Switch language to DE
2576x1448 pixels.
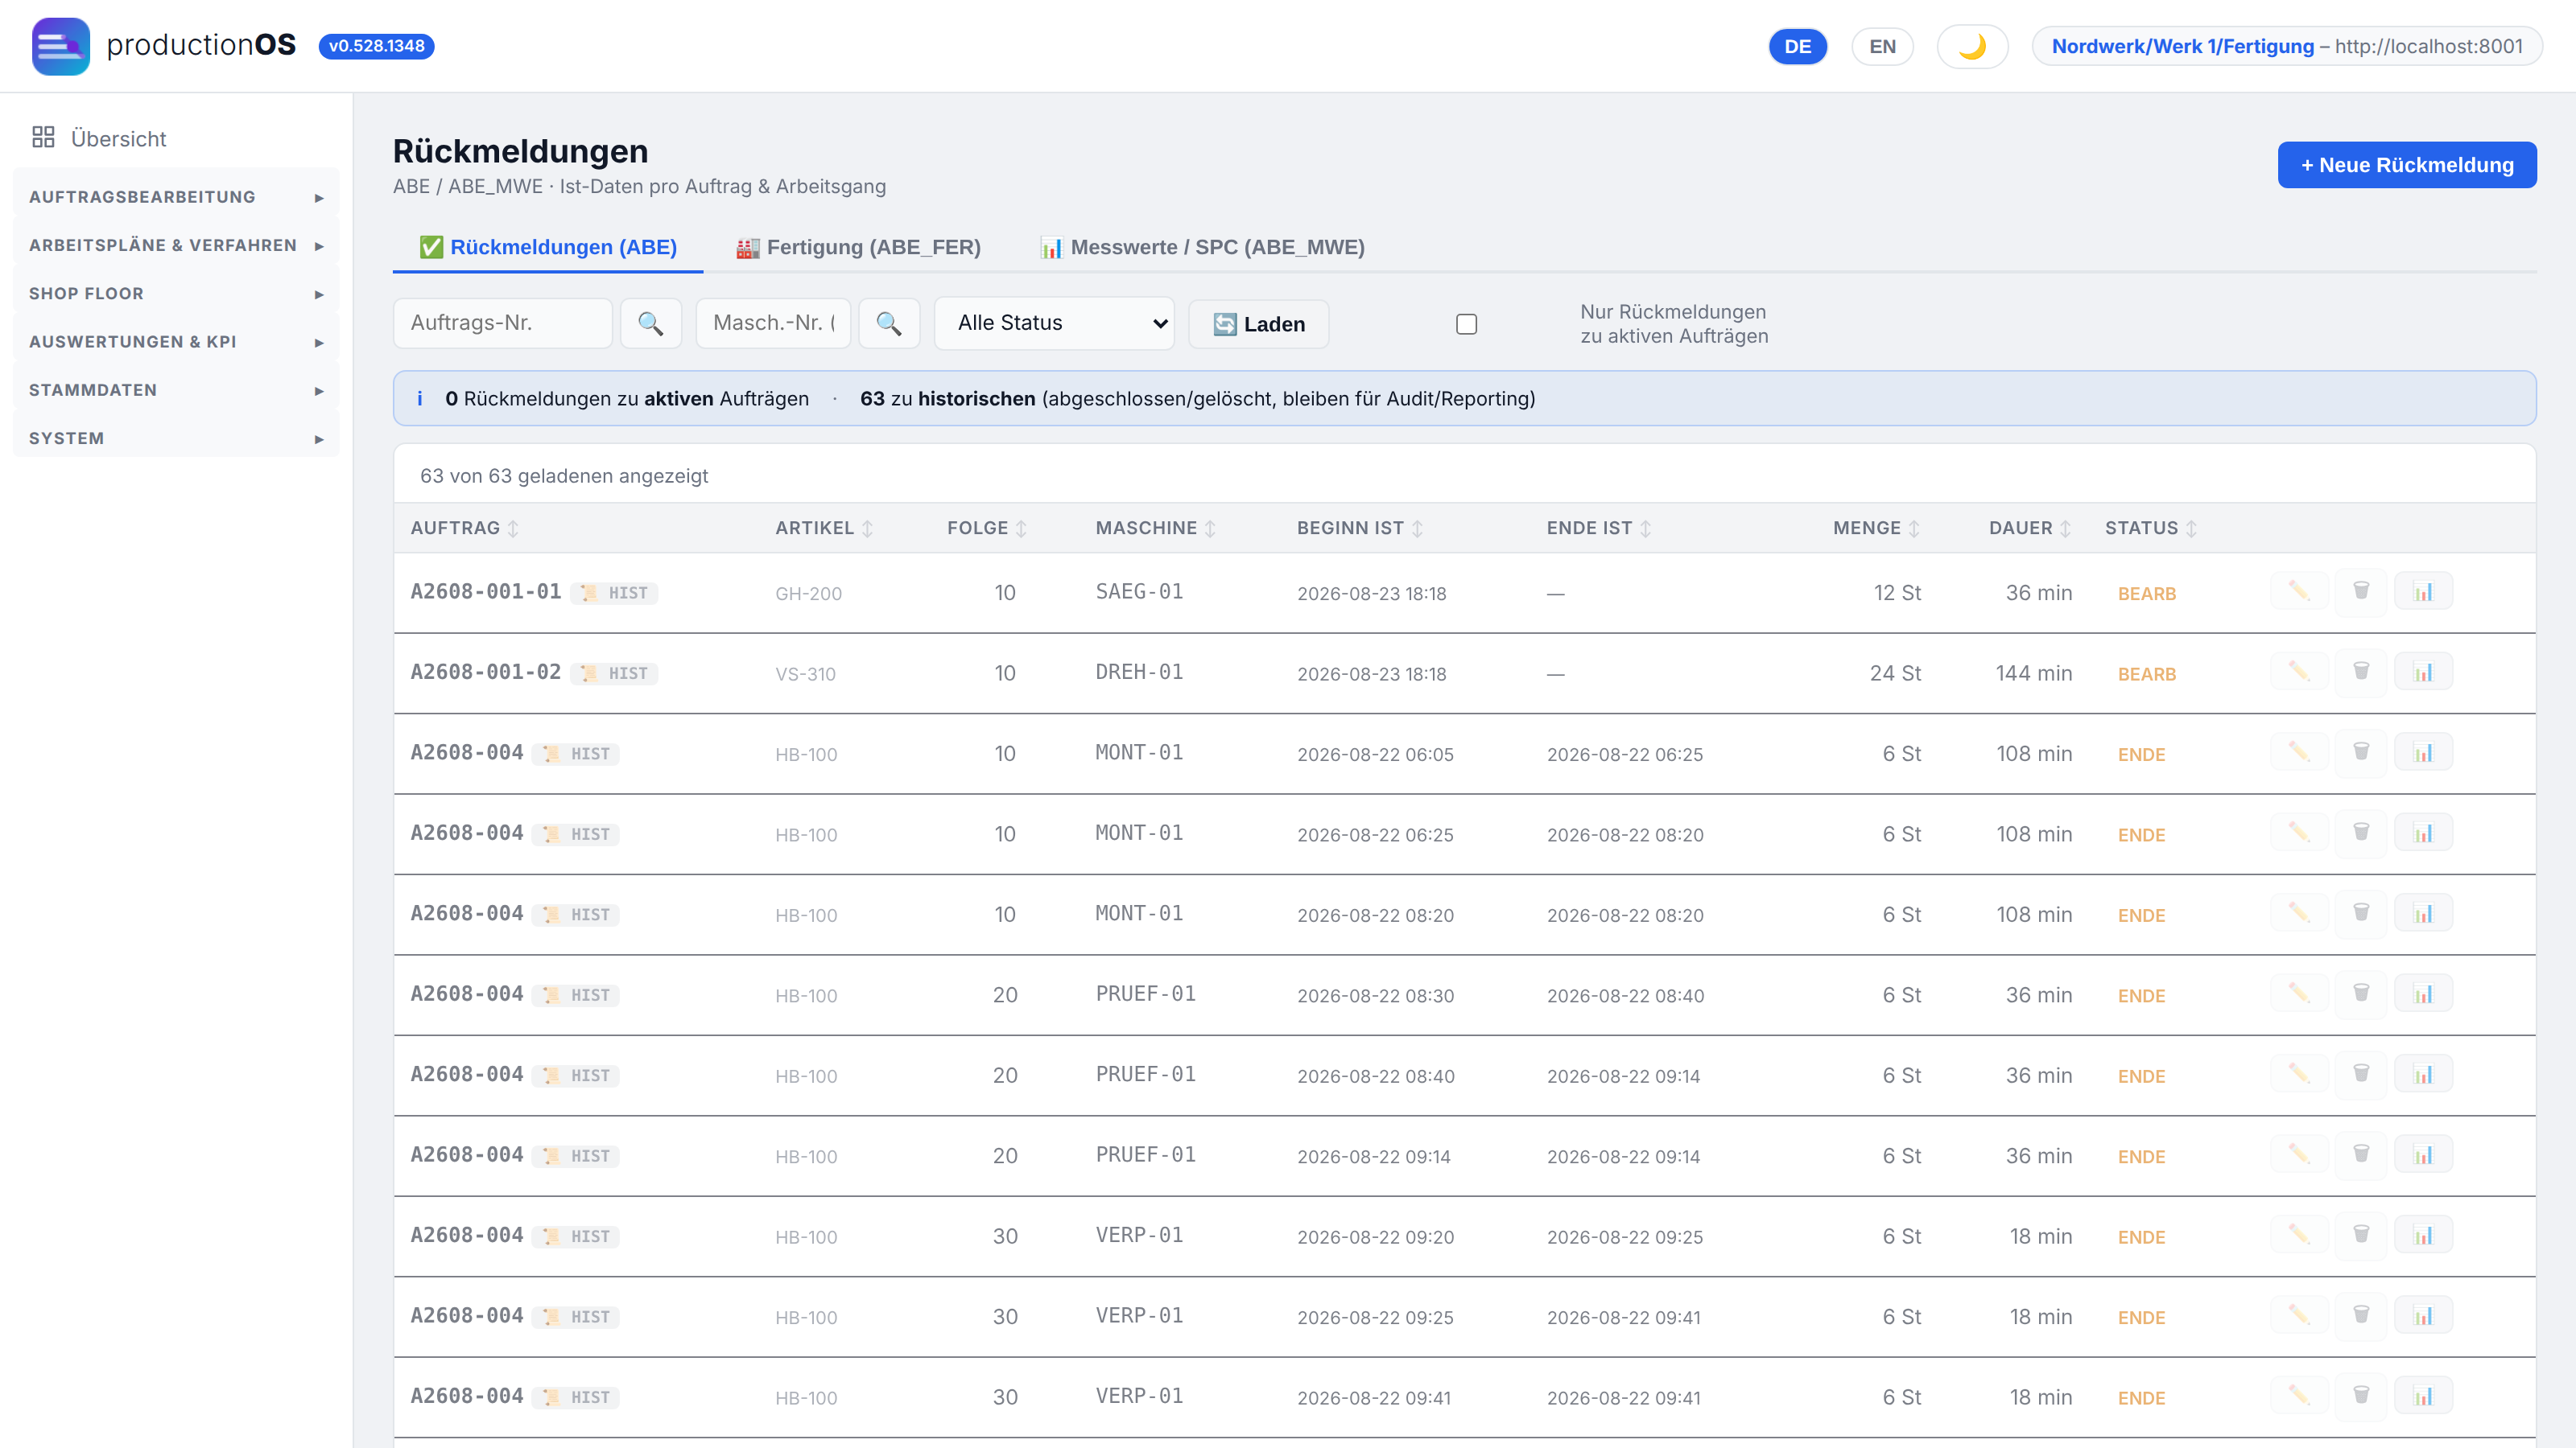pyautogui.click(x=1797, y=46)
